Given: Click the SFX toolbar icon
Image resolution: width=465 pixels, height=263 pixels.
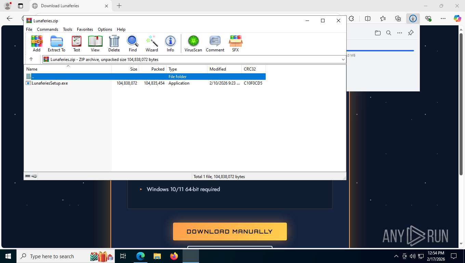Looking at the screenshot, I should click(235, 43).
